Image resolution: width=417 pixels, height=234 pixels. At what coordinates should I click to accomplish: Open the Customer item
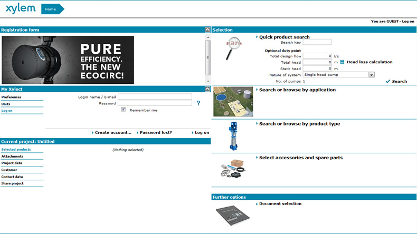tap(9, 170)
